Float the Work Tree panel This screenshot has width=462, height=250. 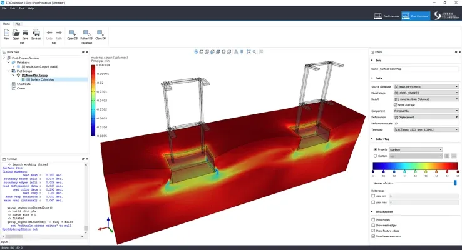(83, 52)
